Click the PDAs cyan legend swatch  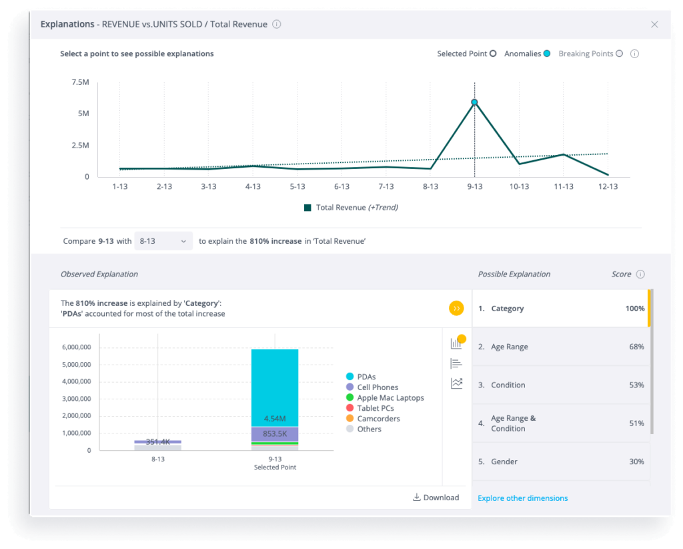(350, 377)
